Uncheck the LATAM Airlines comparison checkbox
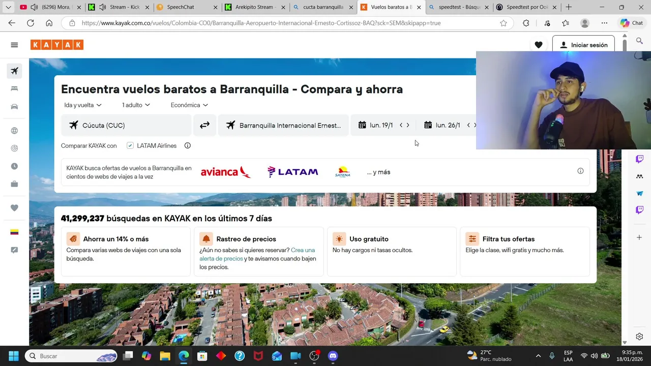The image size is (651, 366). 130,145
